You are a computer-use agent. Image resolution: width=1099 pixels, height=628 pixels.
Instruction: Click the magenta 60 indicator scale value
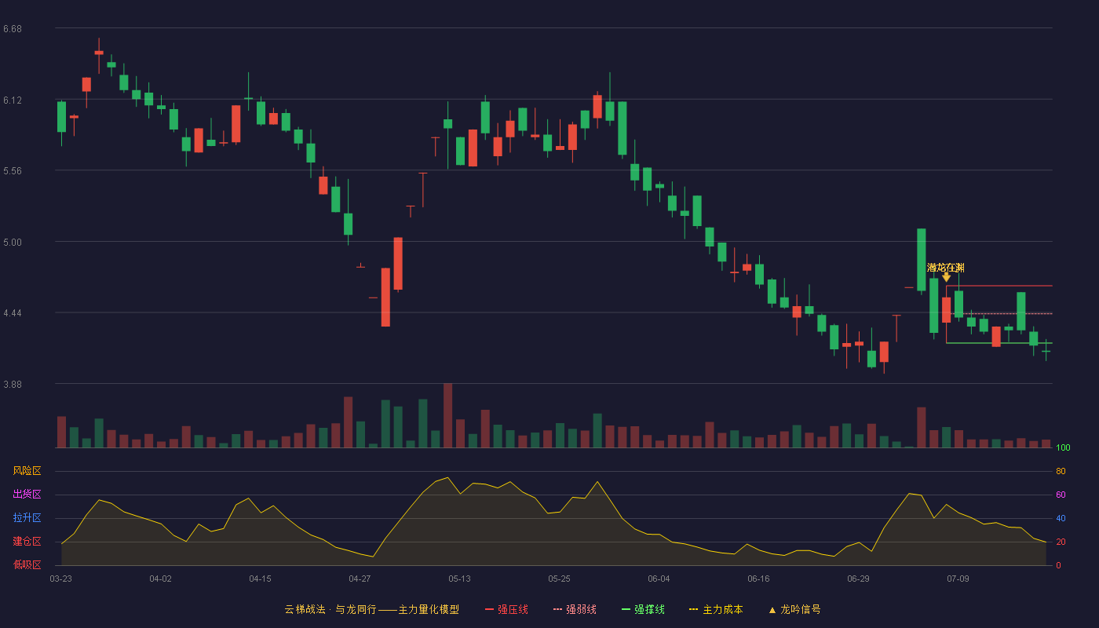[1061, 495]
